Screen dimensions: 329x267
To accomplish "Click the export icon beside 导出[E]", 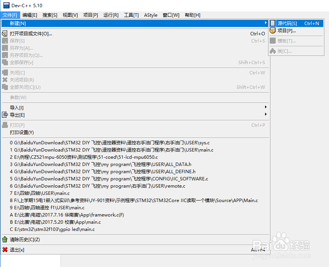I will [5, 115].
